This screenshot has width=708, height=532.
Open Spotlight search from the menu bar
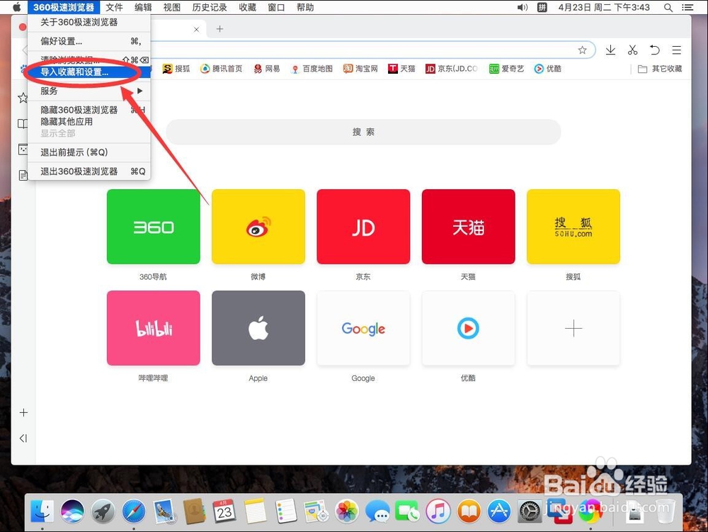pyautogui.click(x=668, y=8)
